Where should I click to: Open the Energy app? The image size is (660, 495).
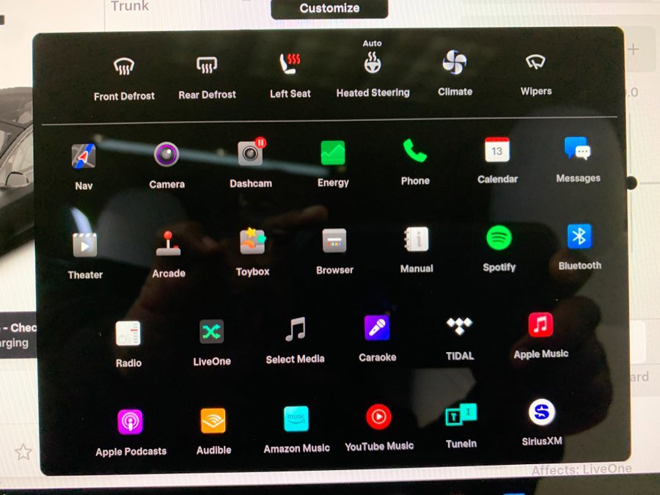tap(332, 153)
